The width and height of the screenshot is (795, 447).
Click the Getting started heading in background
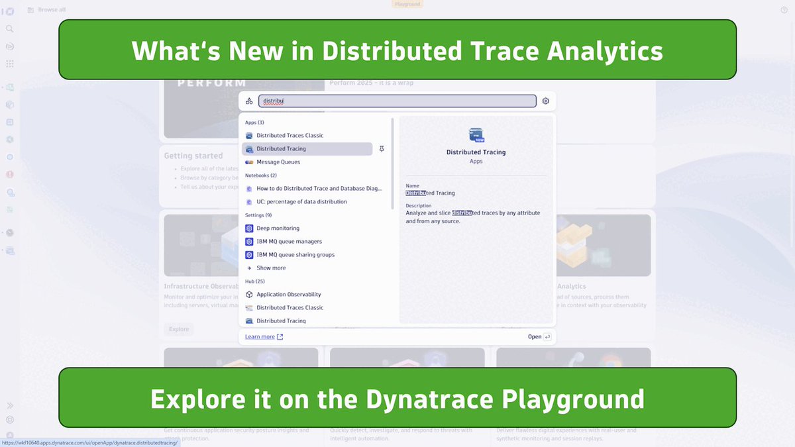click(193, 156)
